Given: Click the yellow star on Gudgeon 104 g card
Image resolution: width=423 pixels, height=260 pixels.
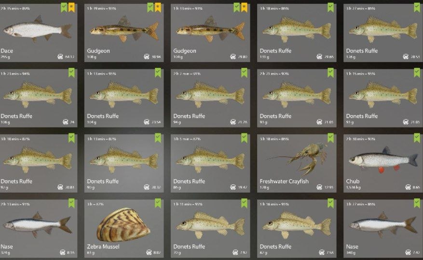Looking at the screenshot, I should pos(244,8).
